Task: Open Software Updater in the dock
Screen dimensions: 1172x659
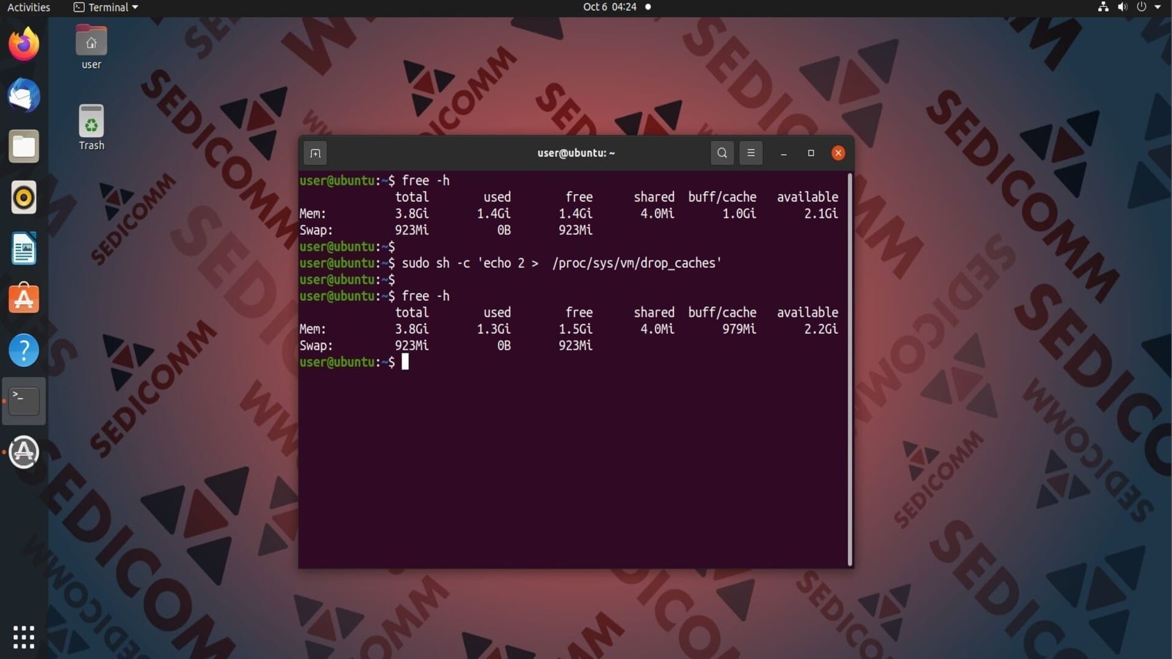Action: tap(24, 452)
